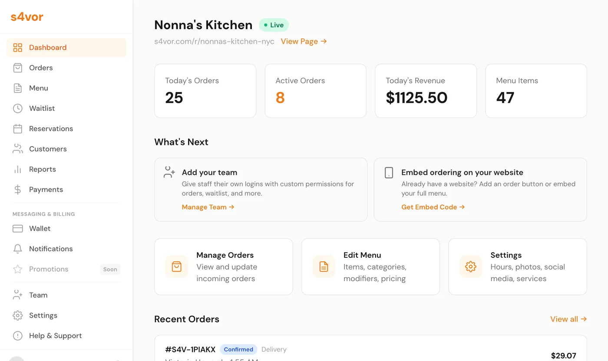
Task: Click the Customers people icon
Action: (x=18, y=149)
